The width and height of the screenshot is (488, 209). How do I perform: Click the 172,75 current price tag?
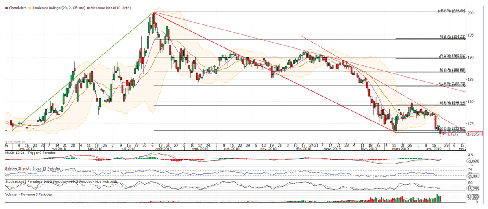pyautogui.click(x=475, y=134)
